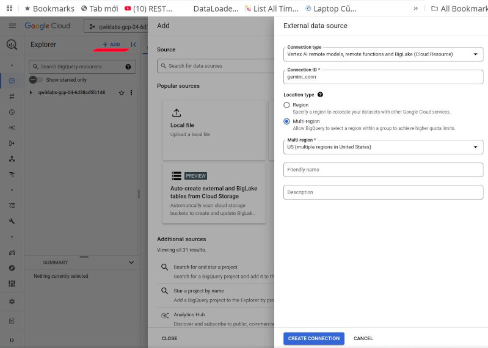Click the + ADD button in Explorer

[x=111, y=45]
